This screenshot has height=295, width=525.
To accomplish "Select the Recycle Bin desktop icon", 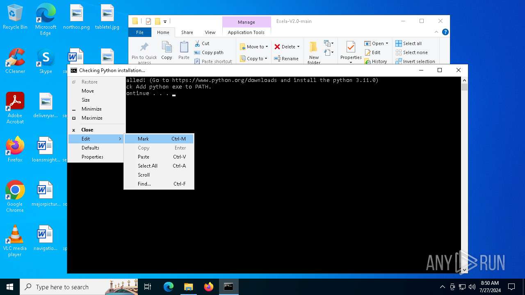I will (x=15, y=17).
